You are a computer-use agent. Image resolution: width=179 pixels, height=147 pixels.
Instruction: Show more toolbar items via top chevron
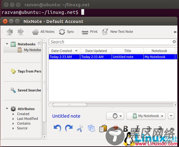click(175, 32)
